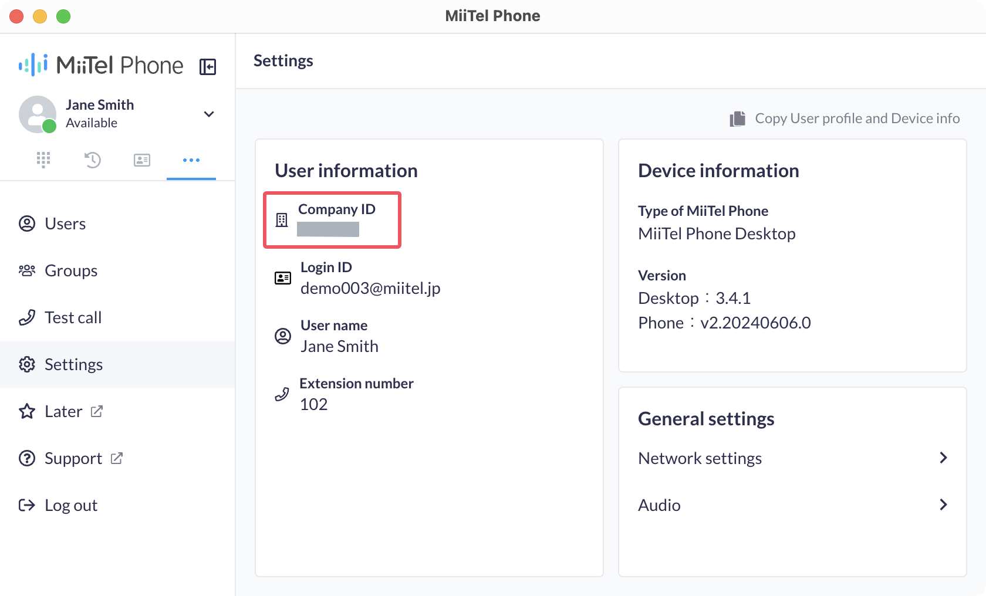Click the external link icon beside Support
The width and height of the screenshot is (986, 596).
click(x=117, y=458)
